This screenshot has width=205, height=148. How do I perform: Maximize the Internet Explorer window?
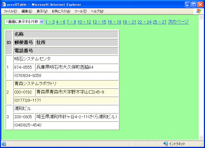click(x=194, y=5)
